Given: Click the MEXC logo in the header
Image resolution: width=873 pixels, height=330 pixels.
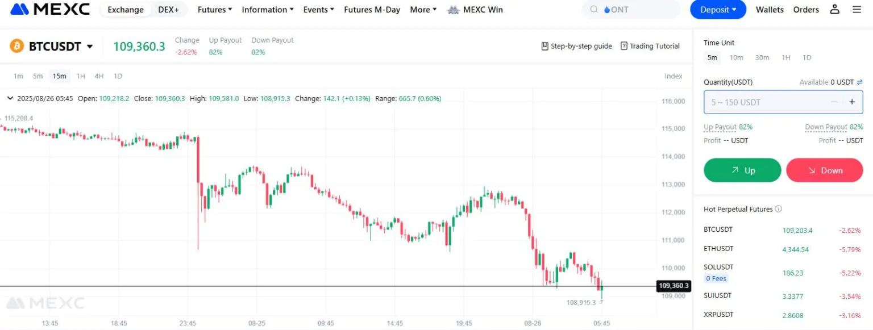Looking at the screenshot, I should tap(50, 9).
